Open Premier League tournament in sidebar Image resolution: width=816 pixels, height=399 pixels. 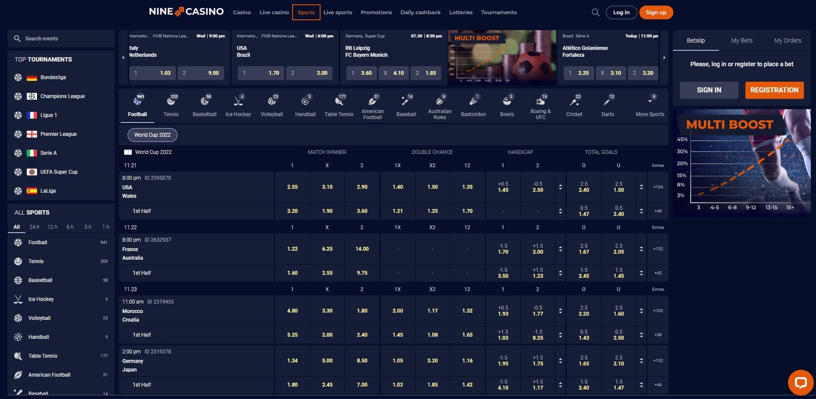(x=61, y=134)
